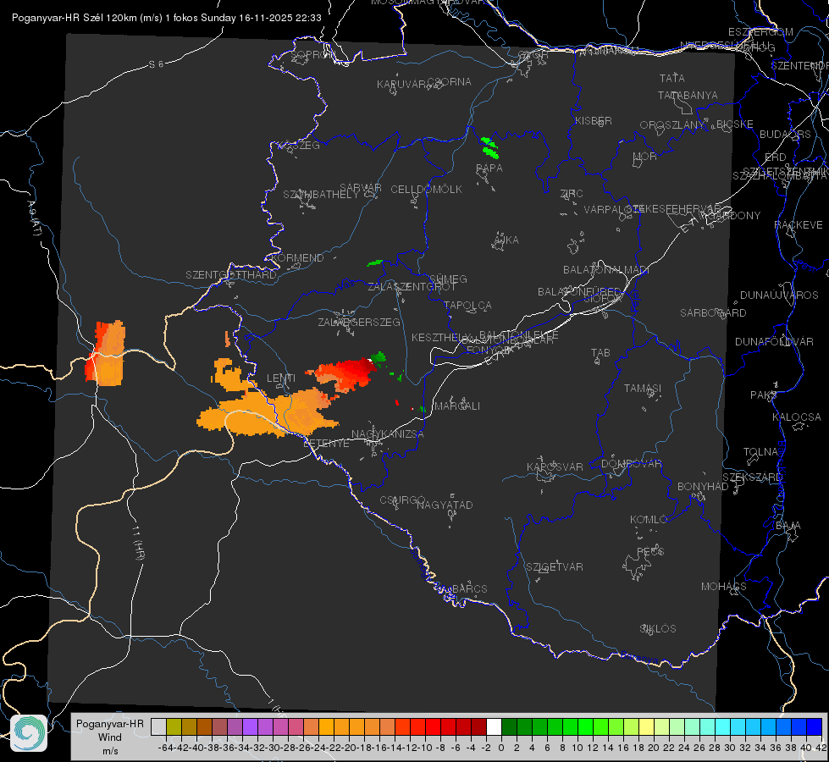
Task: Click the ZALAEGERSZEG city label
Action: point(359,322)
